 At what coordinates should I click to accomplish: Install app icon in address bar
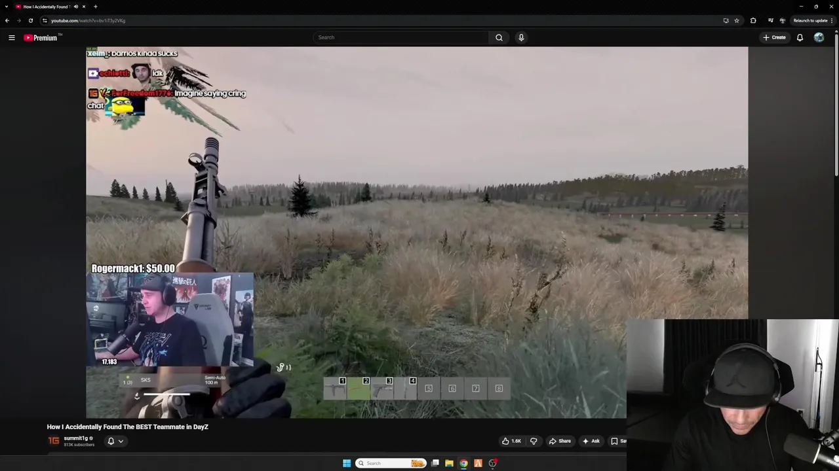click(726, 20)
